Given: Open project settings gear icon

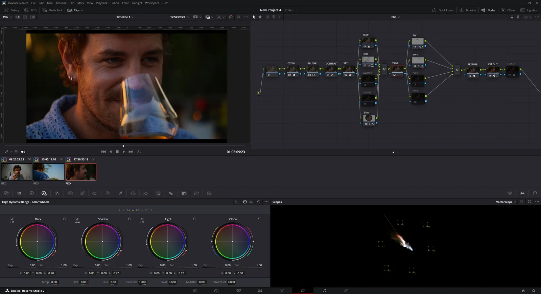Looking at the screenshot, I should coord(534,291).
